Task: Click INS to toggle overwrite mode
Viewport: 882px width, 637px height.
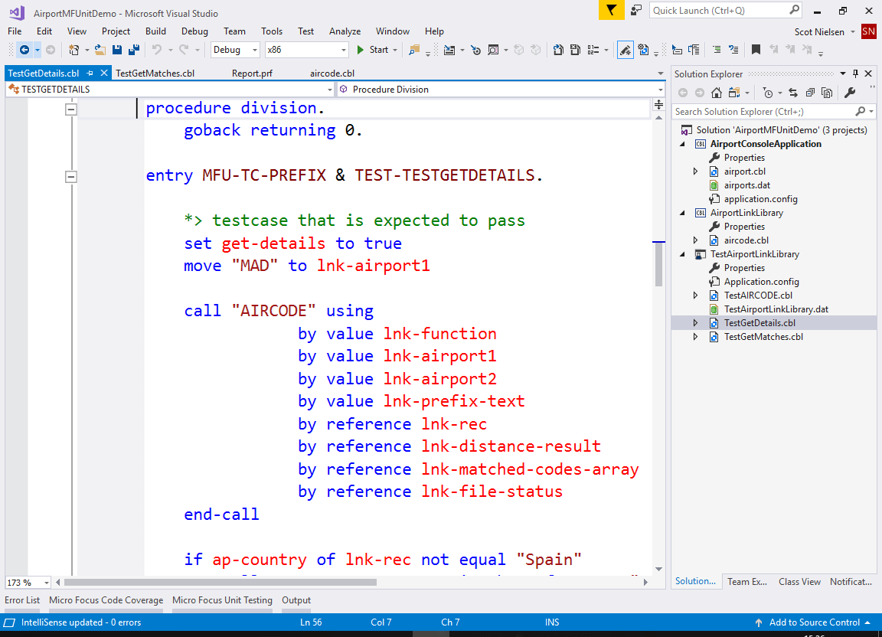Action: click(x=552, y=622)
